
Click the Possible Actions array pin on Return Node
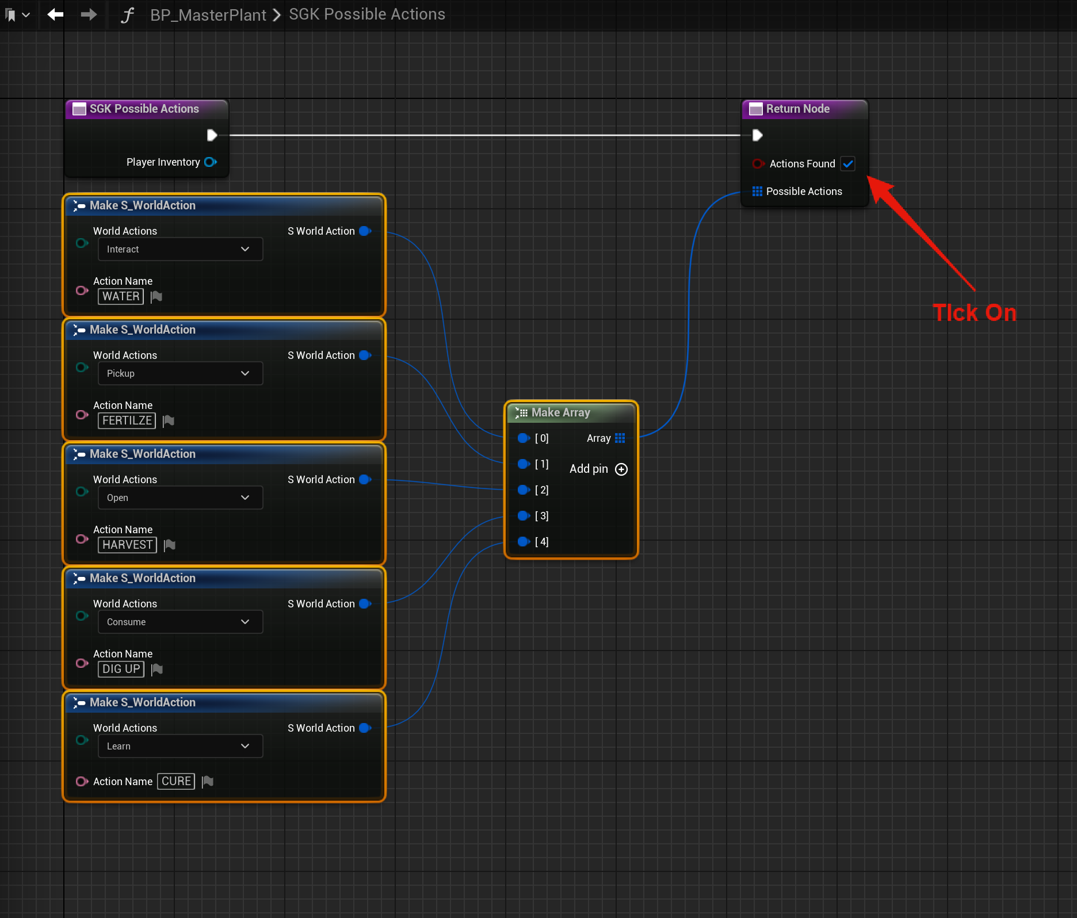pyautogui.click(x=757, y=192)
